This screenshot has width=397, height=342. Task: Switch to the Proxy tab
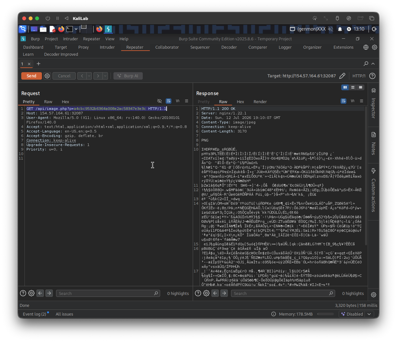tap(83, 47)
